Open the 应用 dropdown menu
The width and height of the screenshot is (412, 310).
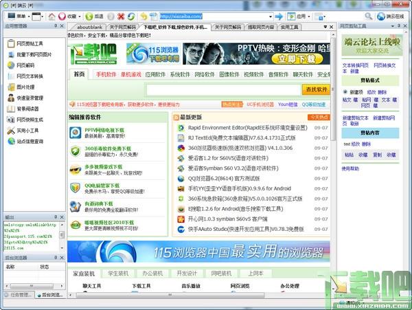pos(299,16)
